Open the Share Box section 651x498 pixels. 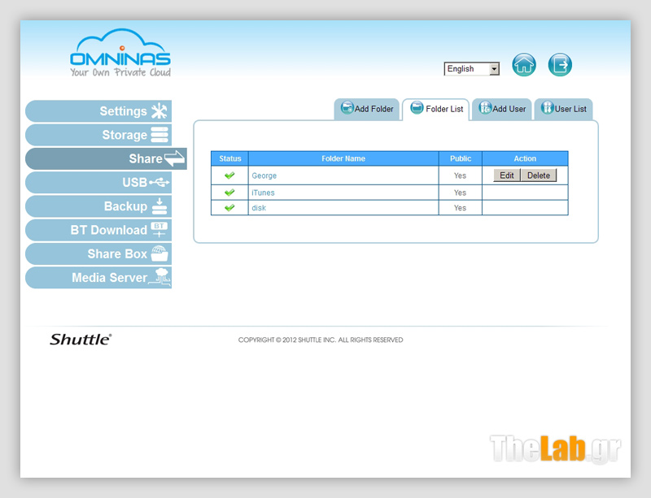click(98, 253)
